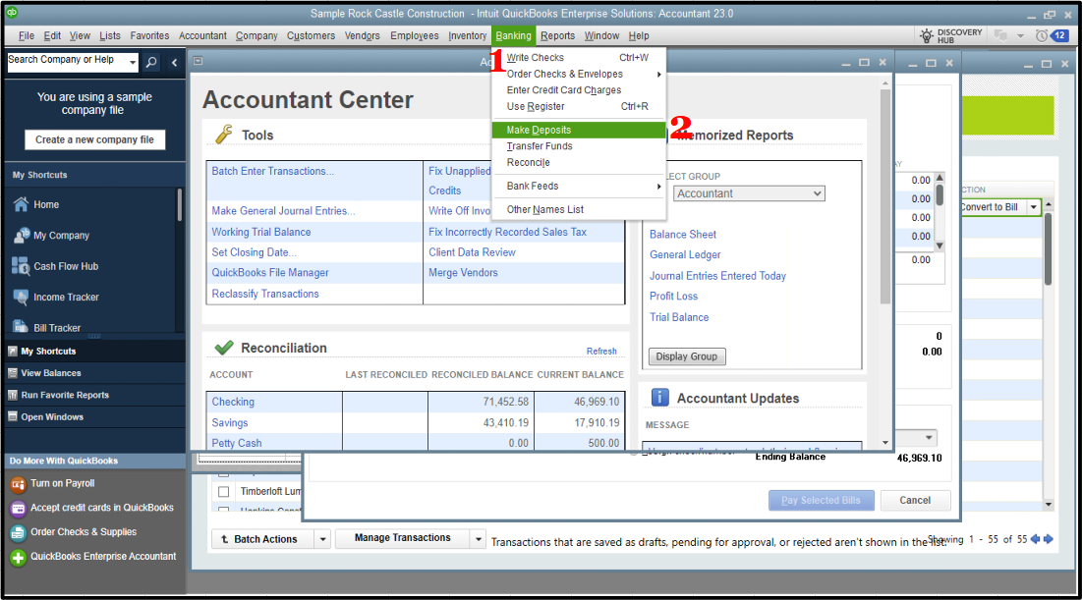Open the General Ledger memorized report

(x=685, y=255)
